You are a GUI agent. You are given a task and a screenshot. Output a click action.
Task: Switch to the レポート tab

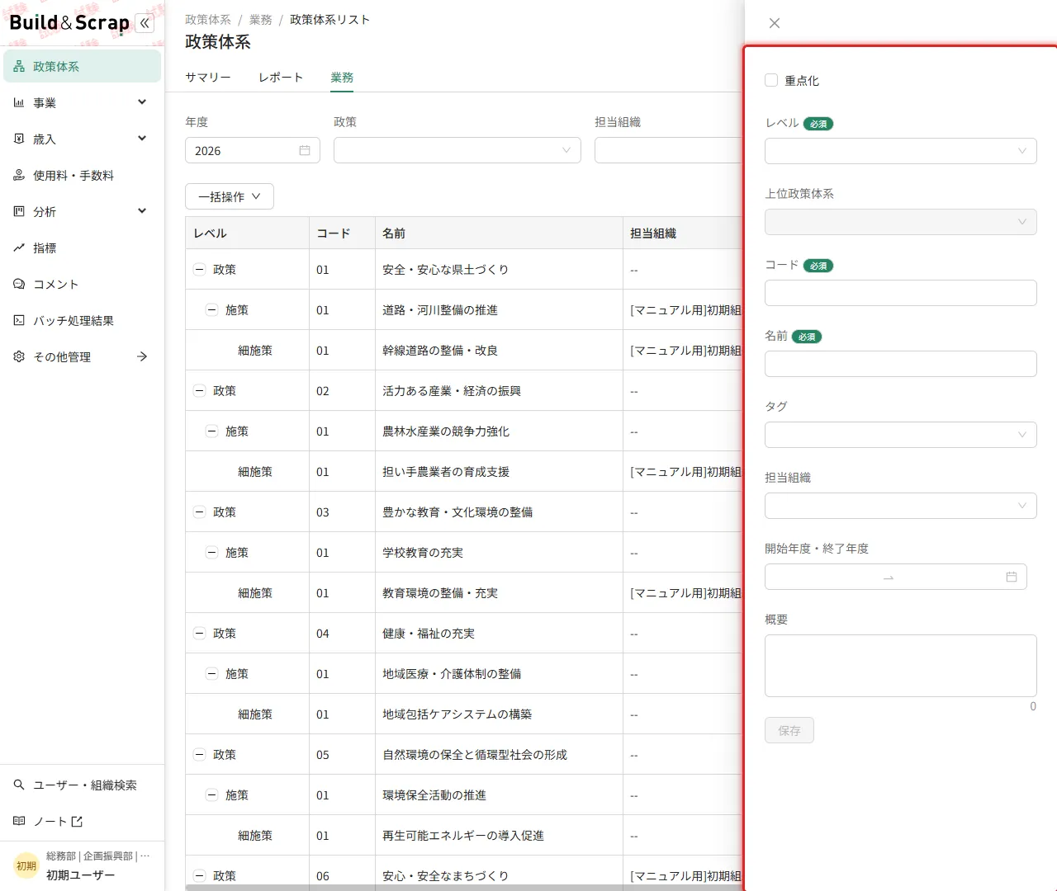click(x=281, y=78)
